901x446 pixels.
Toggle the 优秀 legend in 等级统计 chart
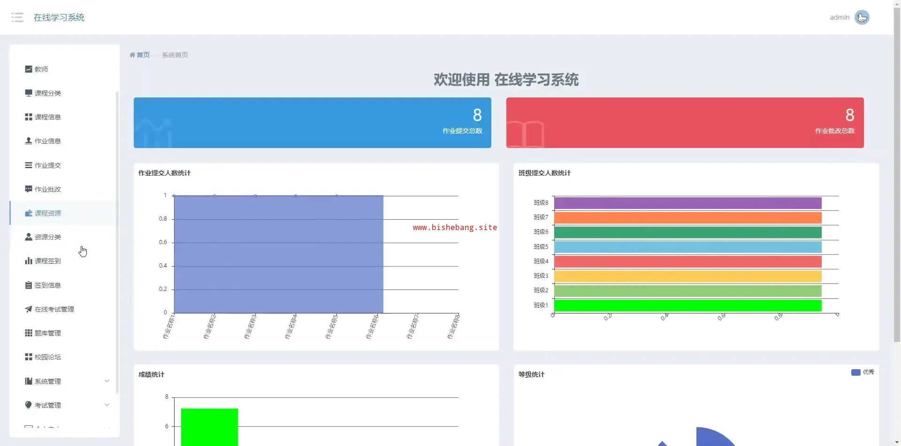[862, 372]
